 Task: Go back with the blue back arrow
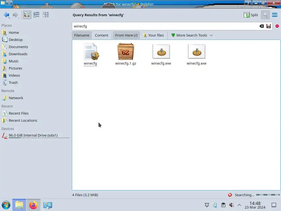(x=7, y=15)
